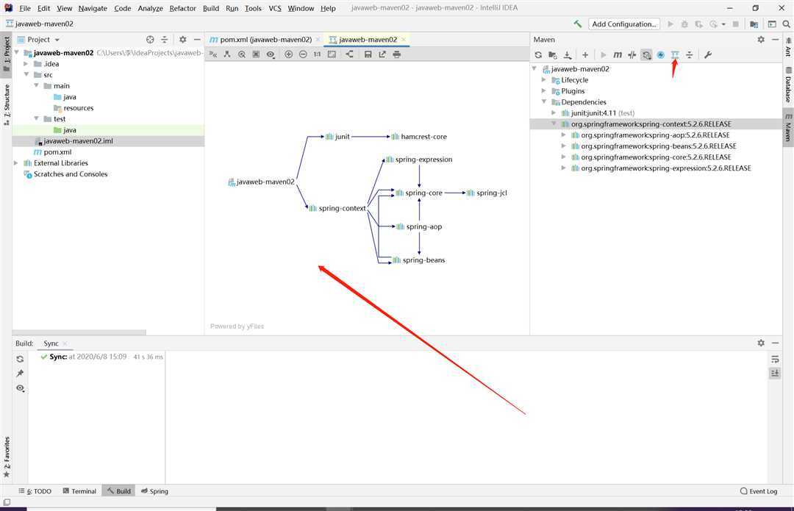Print the diagram using printer icon
This screenshot has height=511, width=794.
coord(397,54)
